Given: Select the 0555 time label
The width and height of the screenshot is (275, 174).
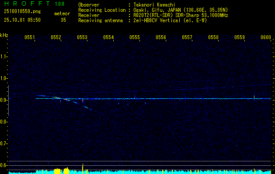Looking at the screenshot, I should pos(135,38).
